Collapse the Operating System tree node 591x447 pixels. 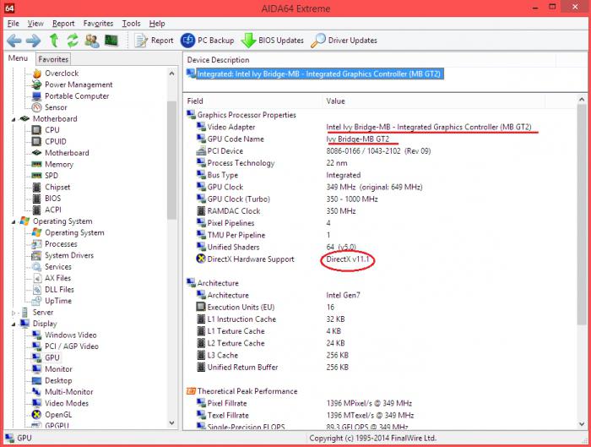click(14, 221)
